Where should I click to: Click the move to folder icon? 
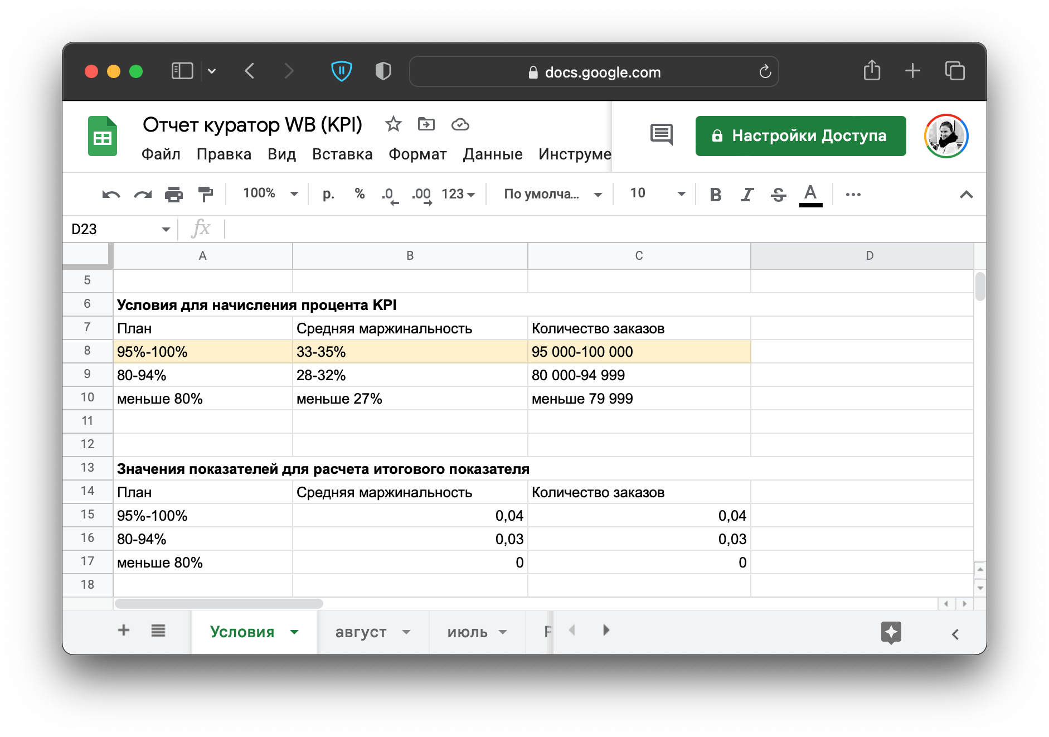[x=426, y=124]
